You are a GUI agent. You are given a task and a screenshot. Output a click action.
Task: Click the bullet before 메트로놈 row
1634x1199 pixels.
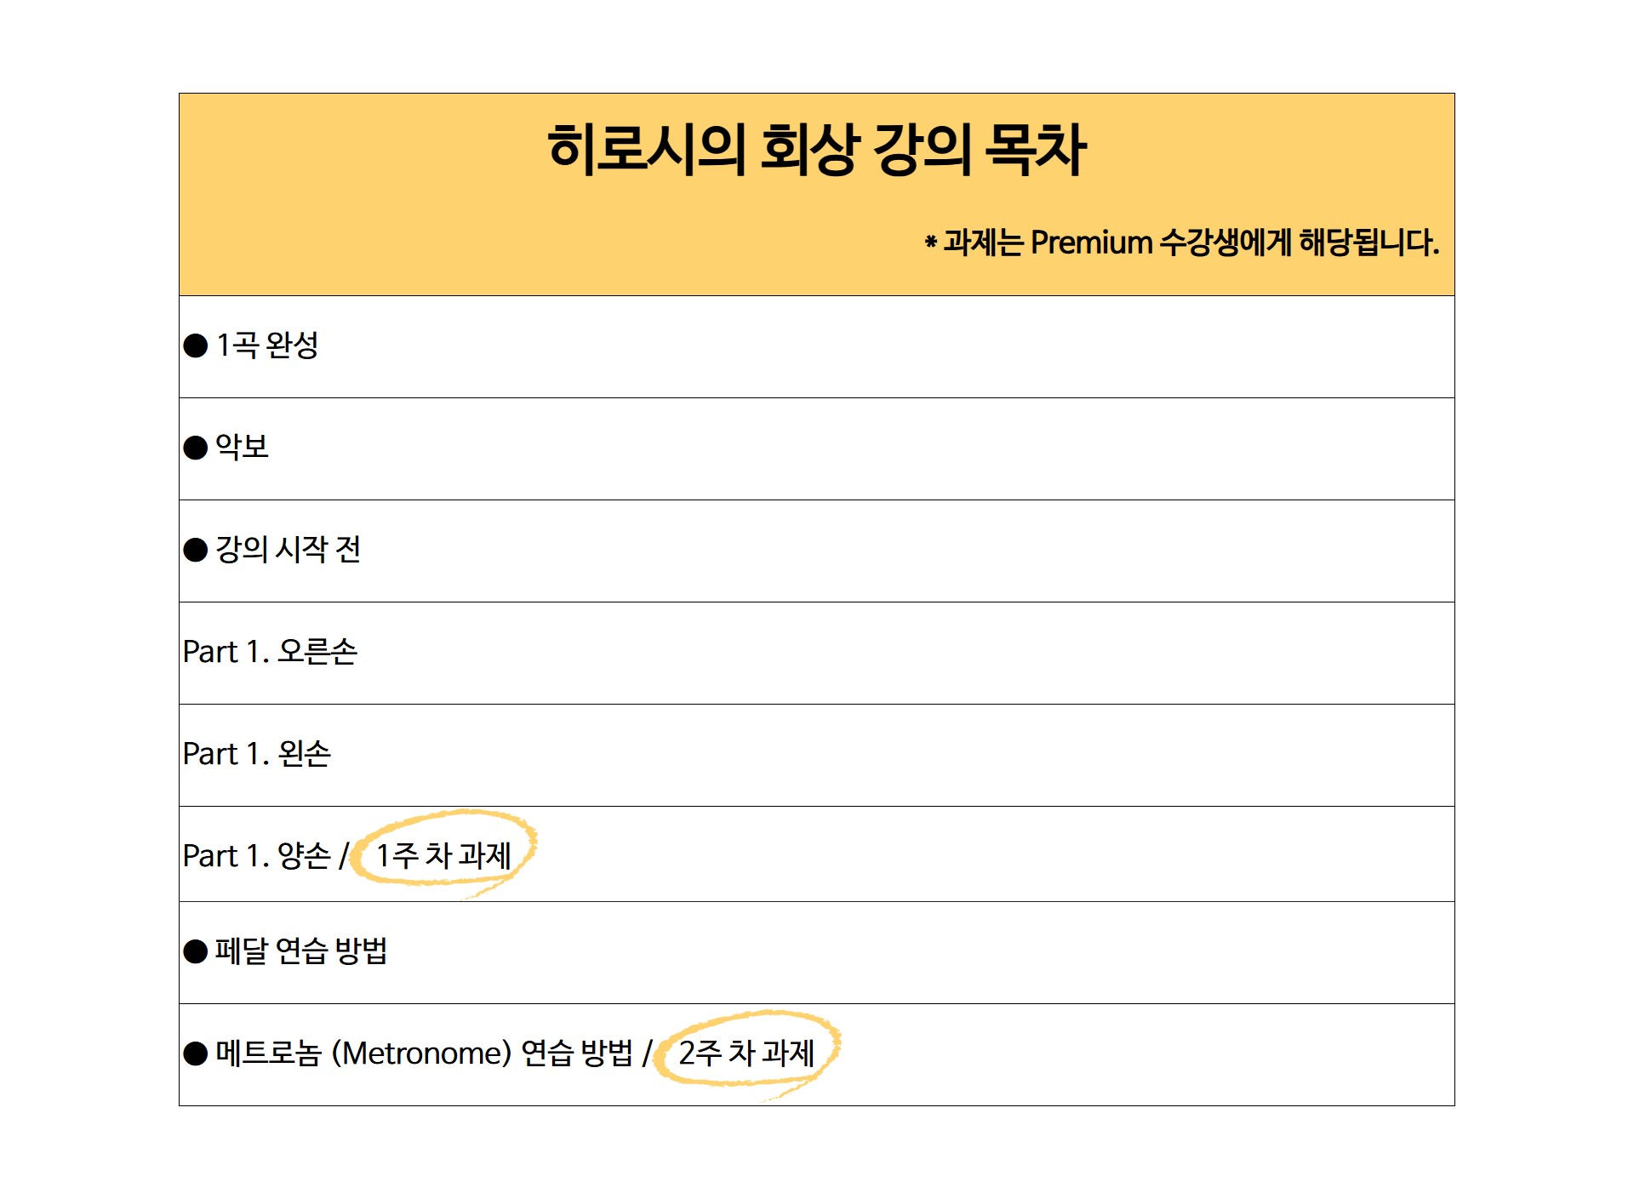[196, 1053]
